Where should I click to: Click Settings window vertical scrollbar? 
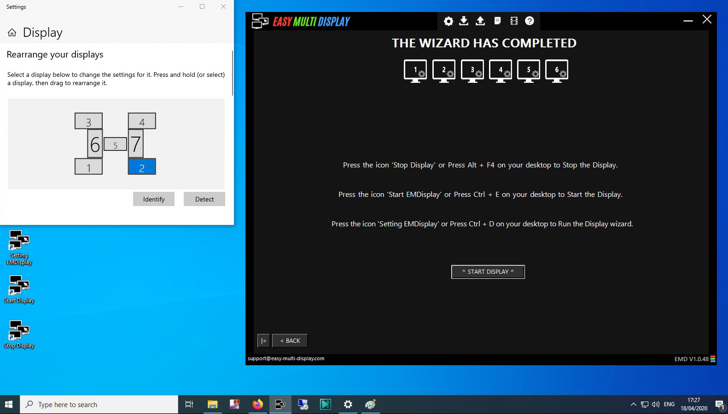click(233, 73)
